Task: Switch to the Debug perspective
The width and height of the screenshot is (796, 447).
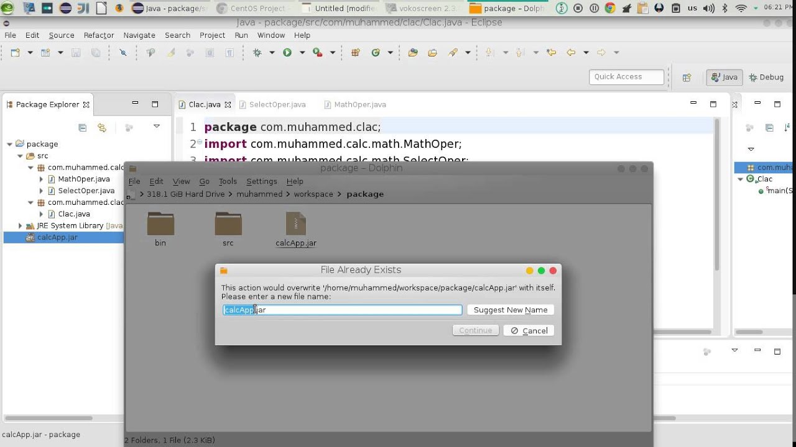Action: click(x=766, y=77)
